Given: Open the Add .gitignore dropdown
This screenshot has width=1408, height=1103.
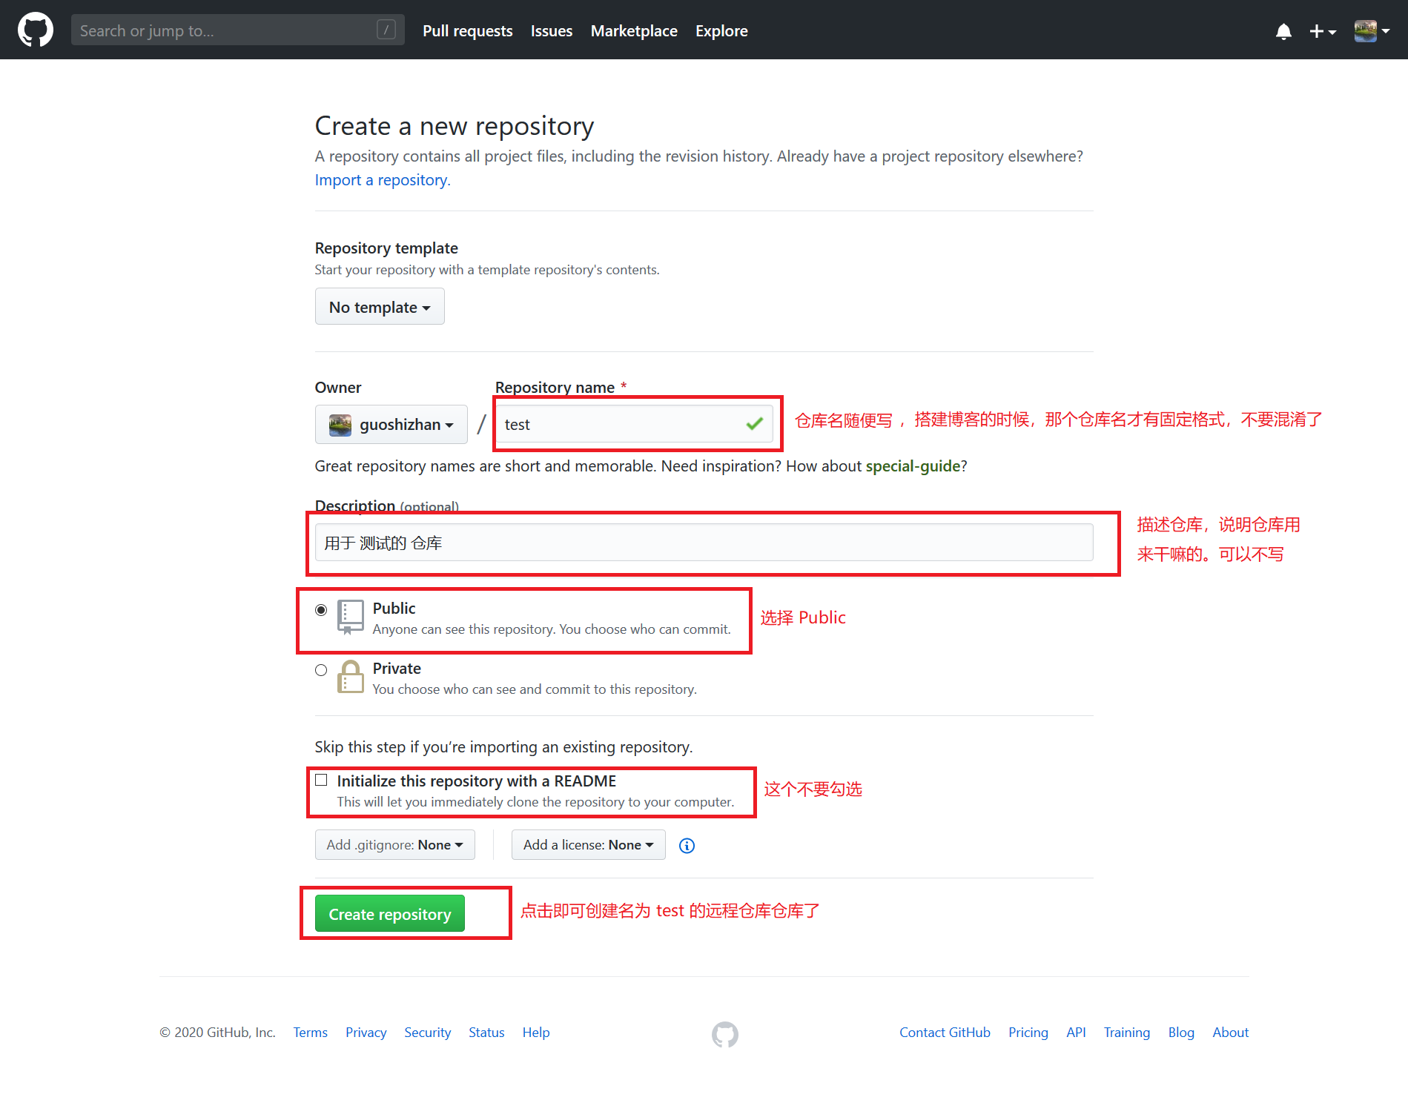Looking at the screenshot, I should click(x=394, y=845).
